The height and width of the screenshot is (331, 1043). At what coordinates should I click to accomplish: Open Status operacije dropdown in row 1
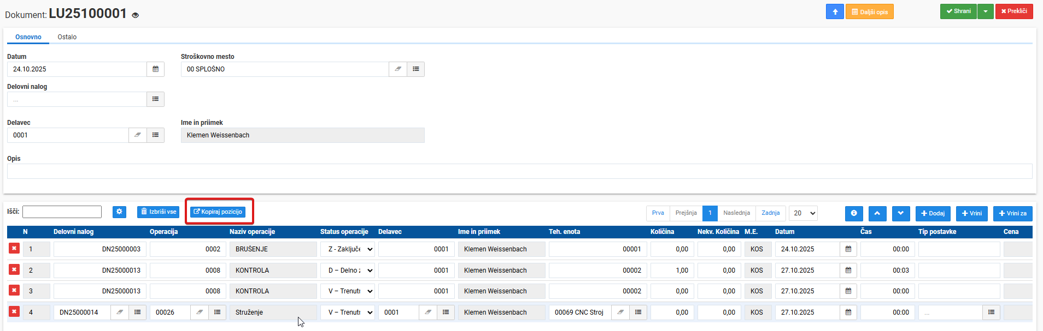348,249
